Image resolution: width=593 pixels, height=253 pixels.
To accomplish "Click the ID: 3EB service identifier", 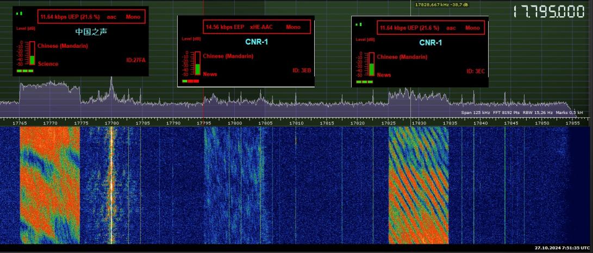I will coord(302,70).
